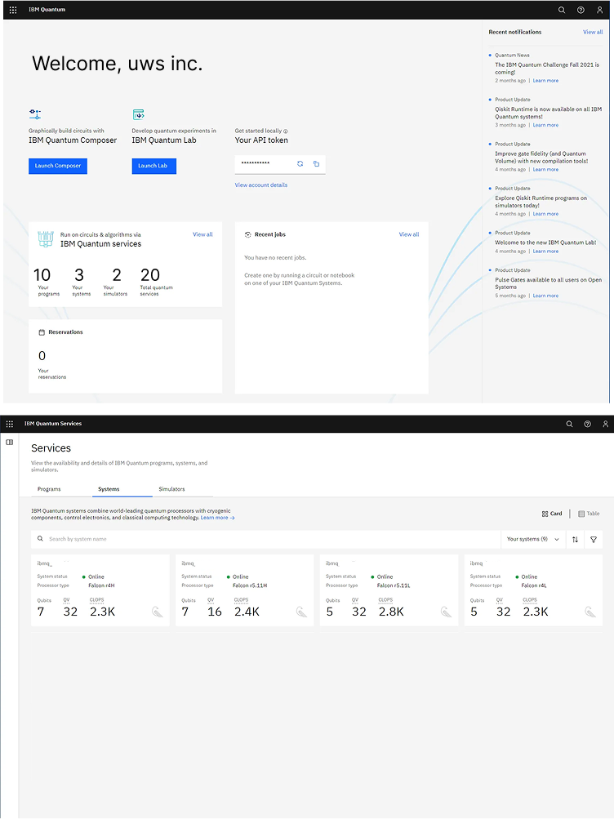Click the 3 Your systems count
The height and width of the screenshot is (819, 614).
point(79,274)
